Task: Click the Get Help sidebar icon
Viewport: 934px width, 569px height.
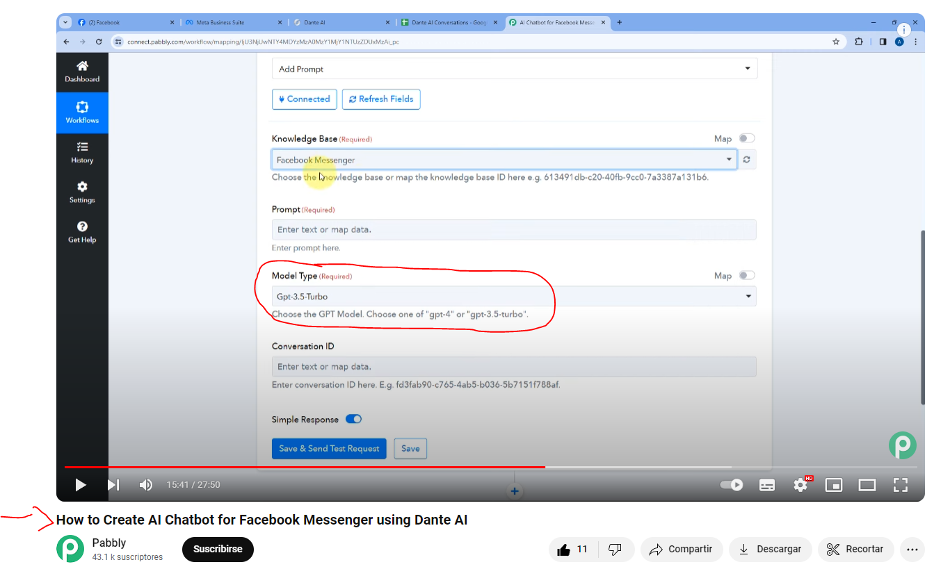Action: point(82,232)
